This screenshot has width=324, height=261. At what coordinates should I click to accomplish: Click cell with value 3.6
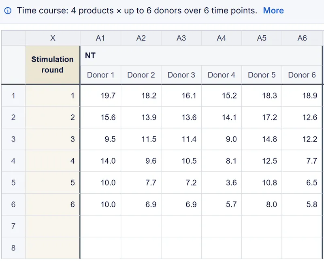(x=221, y=183)
